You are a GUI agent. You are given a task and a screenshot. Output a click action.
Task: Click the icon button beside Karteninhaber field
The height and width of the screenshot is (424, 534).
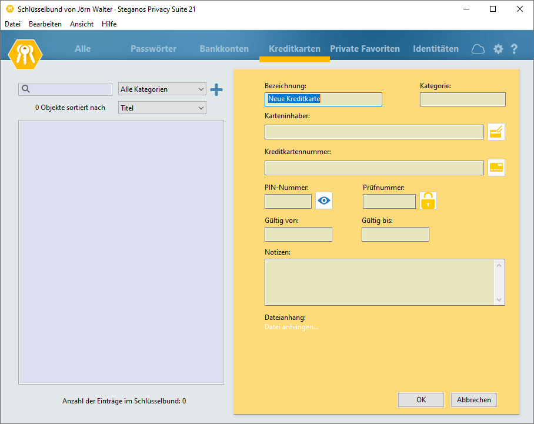coord(496,132)
